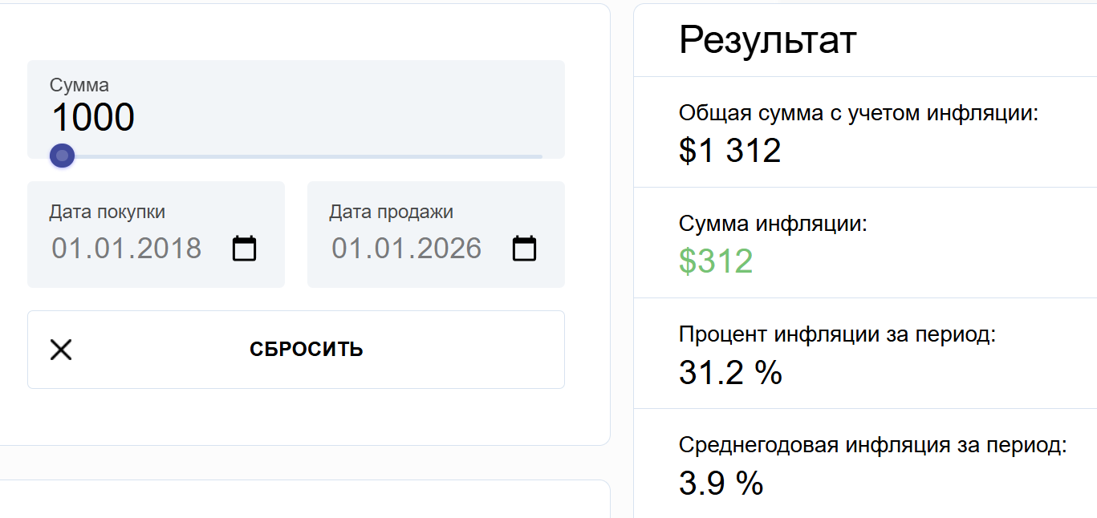Open the calendar picker for Дата покупки

tap(244, 249)
